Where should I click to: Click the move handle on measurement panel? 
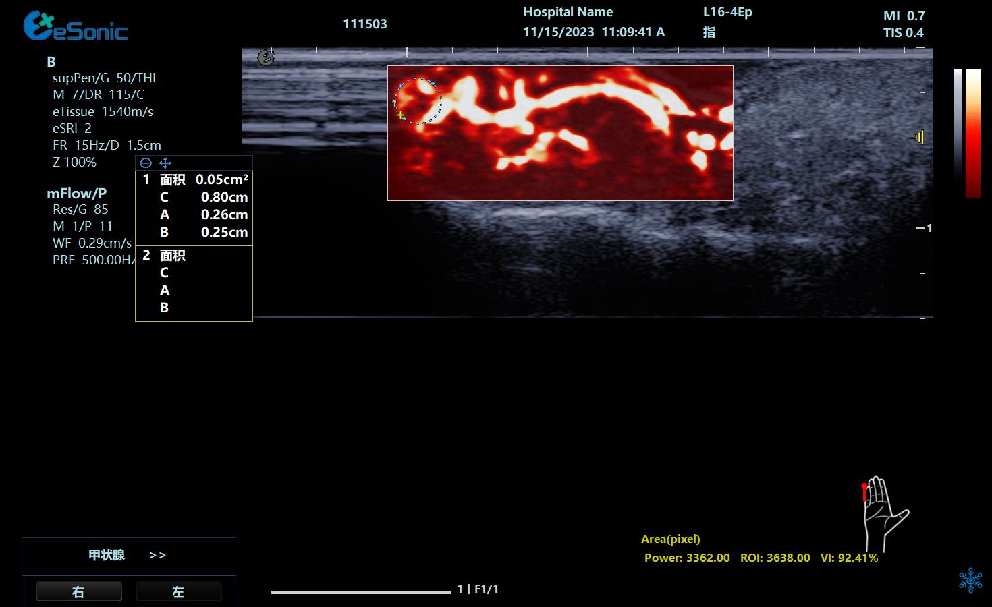[165, 163]
